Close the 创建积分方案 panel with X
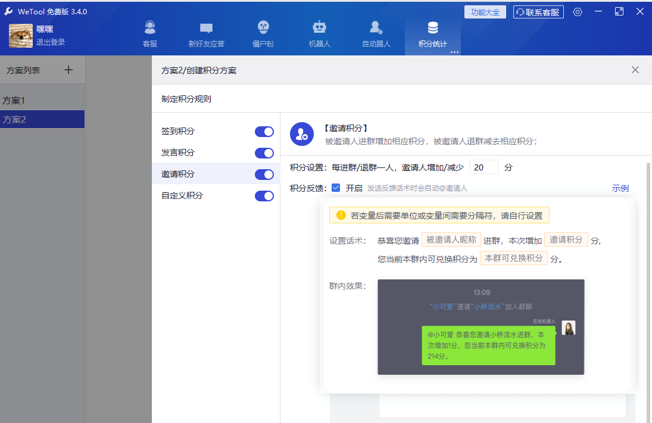 [x=635, y=70]
